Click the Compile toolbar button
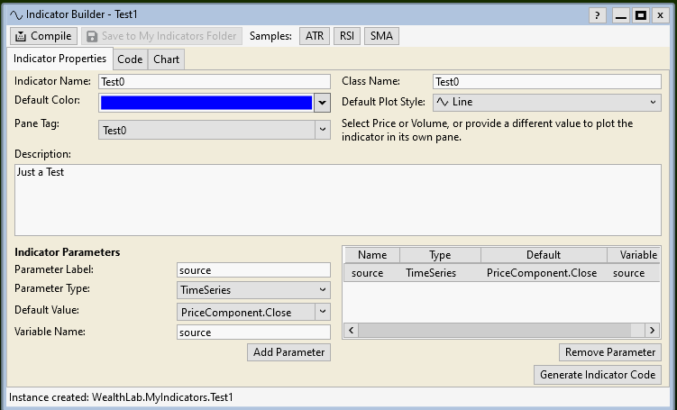Screen dimensions: 677x410 click(42, 36)
